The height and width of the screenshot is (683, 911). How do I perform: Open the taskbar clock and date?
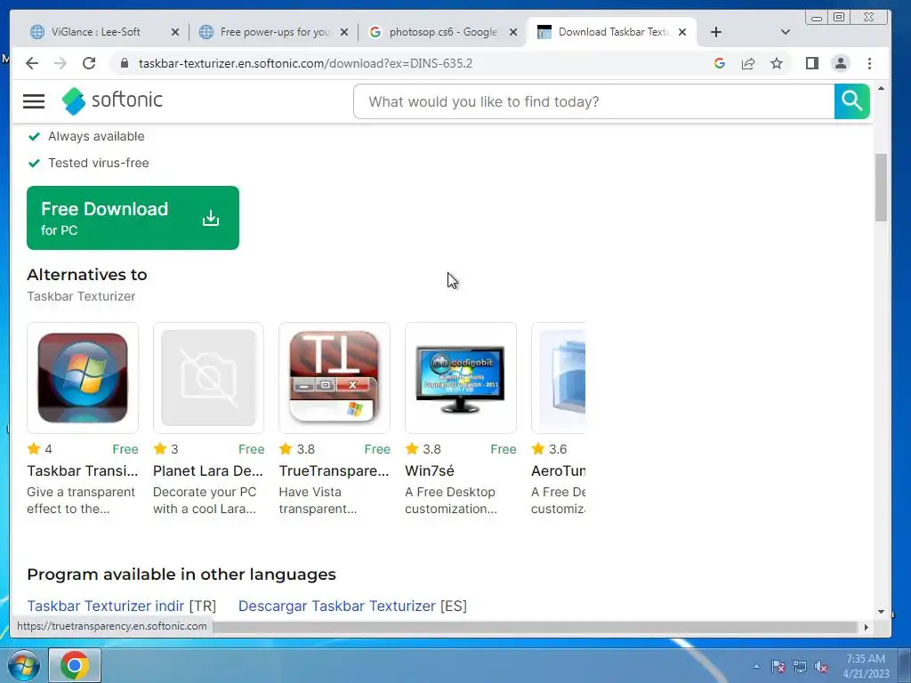(866, 666)
